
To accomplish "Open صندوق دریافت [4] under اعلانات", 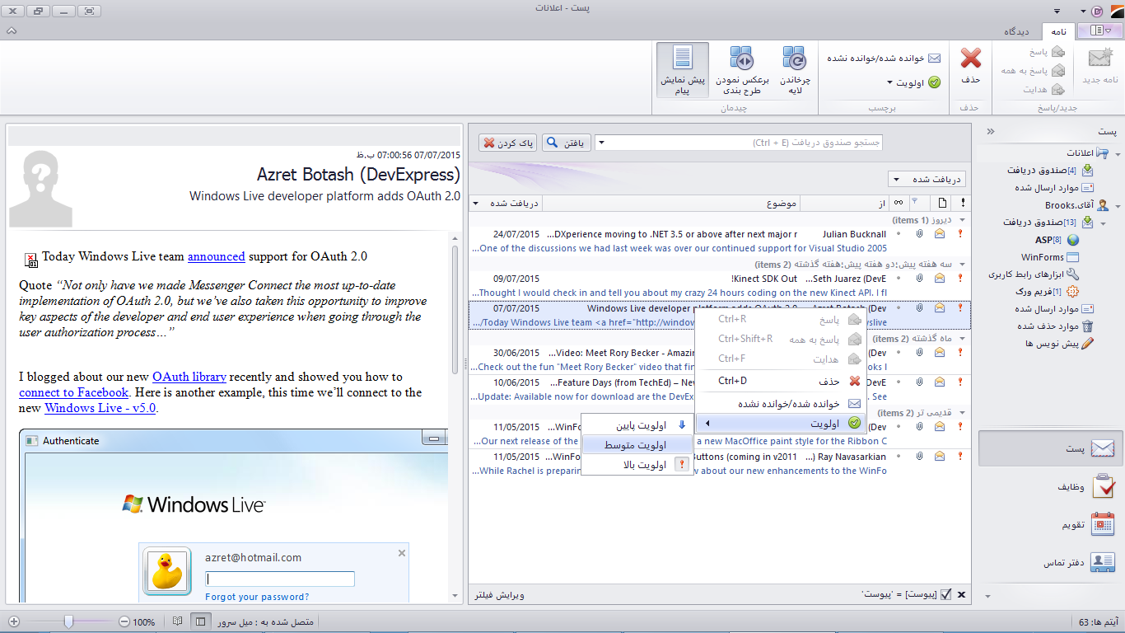I will tap(1050, 171).
